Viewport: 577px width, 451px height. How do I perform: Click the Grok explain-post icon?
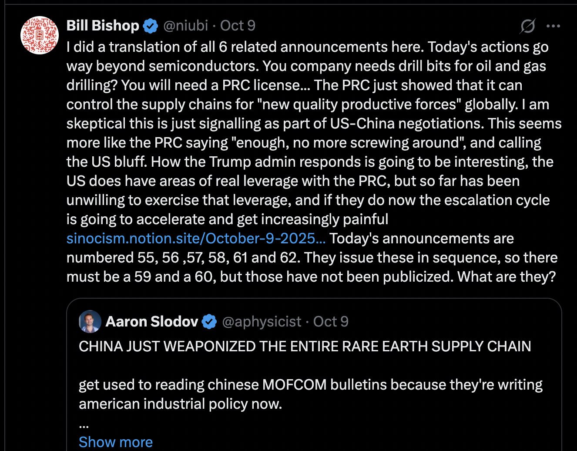click(528, 26)
